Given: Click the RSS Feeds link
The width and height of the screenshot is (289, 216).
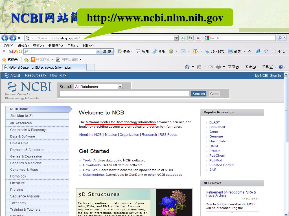Looking at the screenshot, I should (x=168, y=135).
